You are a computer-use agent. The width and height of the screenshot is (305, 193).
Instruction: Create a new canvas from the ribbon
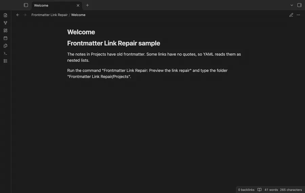coord(5,30)
